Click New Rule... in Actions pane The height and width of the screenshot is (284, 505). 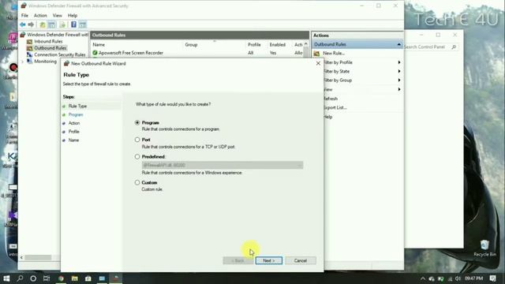point(334,53)
